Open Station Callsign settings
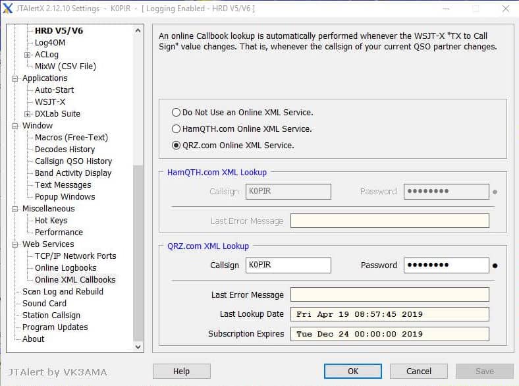Screen dimensions: 519x386 [51, 316]
